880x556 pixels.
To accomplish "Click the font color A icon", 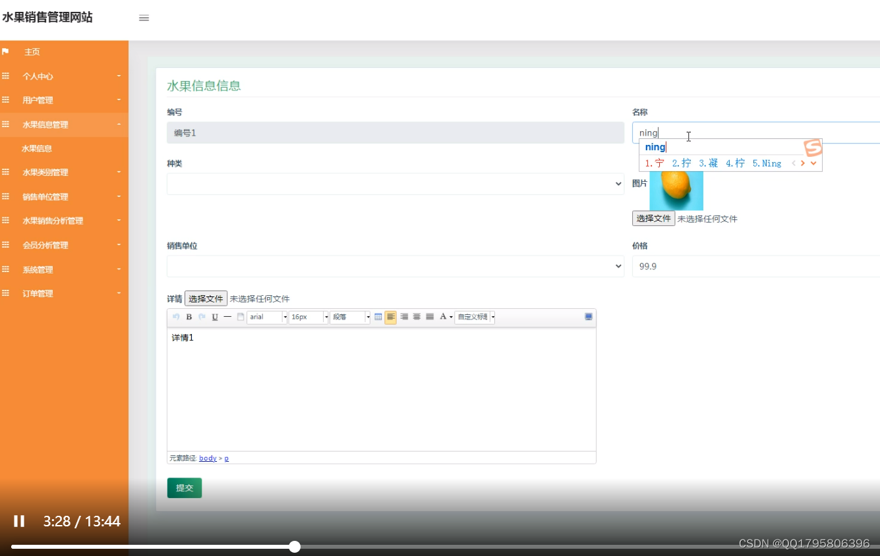I will coord(443,317).
